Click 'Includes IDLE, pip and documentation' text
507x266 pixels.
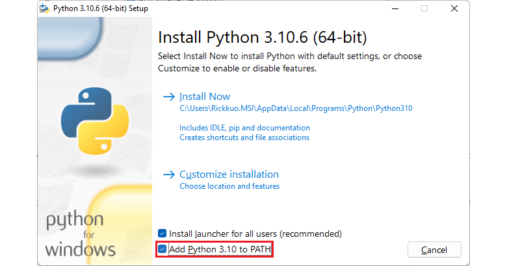pyautogui.click(x=244, y=128)
